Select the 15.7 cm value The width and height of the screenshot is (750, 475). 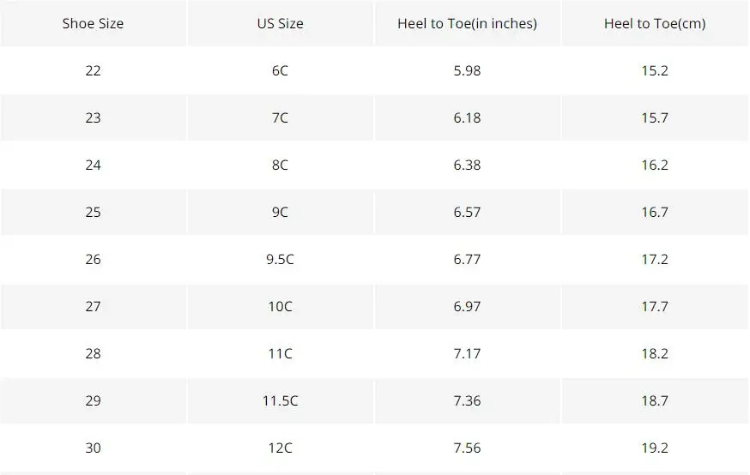[x=655, y=117]
